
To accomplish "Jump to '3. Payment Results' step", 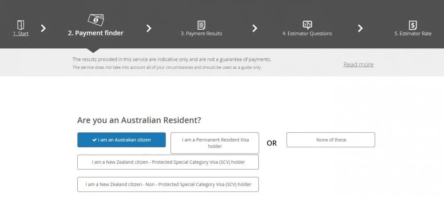I will pos(201,33).
